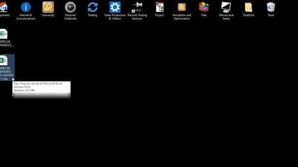Click the tooltip line 'Autores: NCA'
This screenshot has width=298, height=167.
[22, 87]
